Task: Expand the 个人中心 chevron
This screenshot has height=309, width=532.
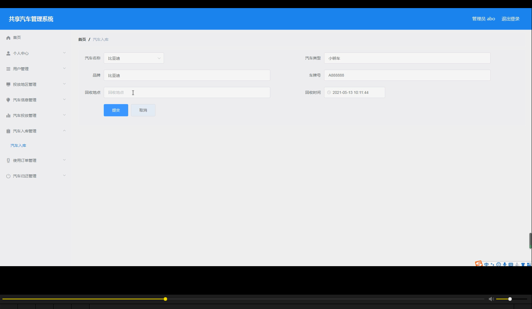Action: pyautogui.click(x=64, y=53)
